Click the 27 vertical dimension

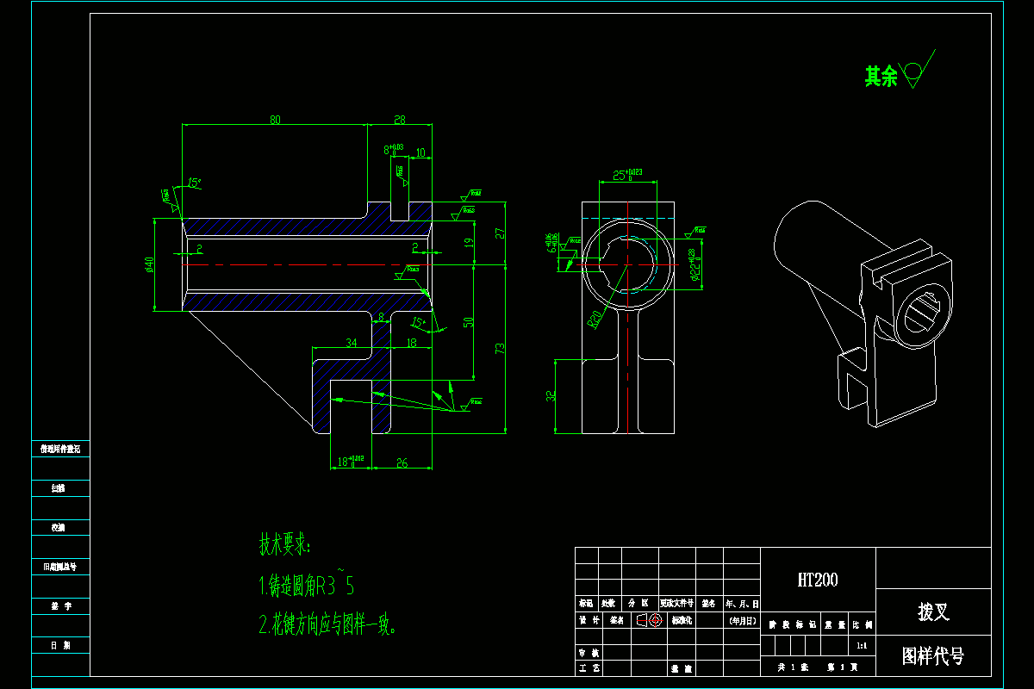500,233
